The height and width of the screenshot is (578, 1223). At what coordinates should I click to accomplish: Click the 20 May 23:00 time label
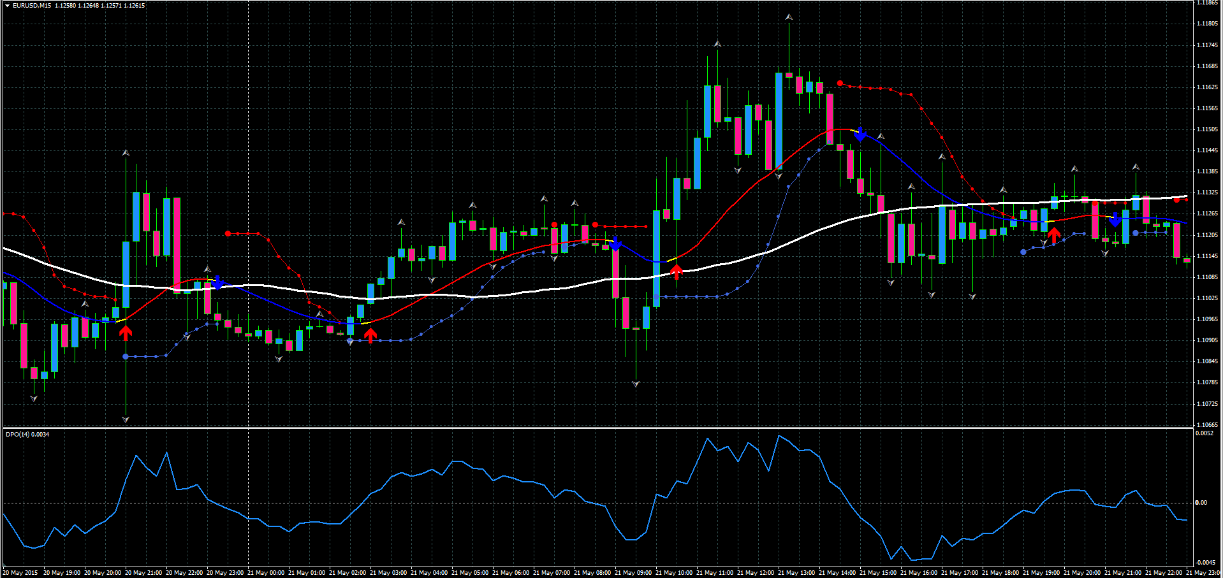pyautogui.click(x=225, y=573)
